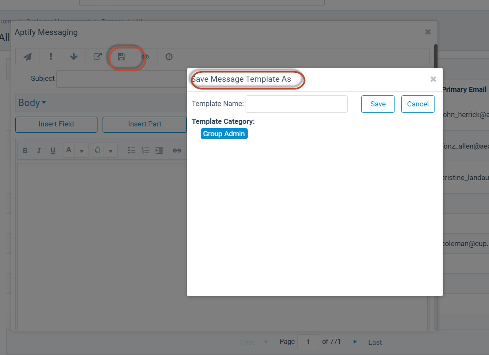
Task: Click the low importance down arrow icon
Action: pyautogui.click(x=74, y=57)
